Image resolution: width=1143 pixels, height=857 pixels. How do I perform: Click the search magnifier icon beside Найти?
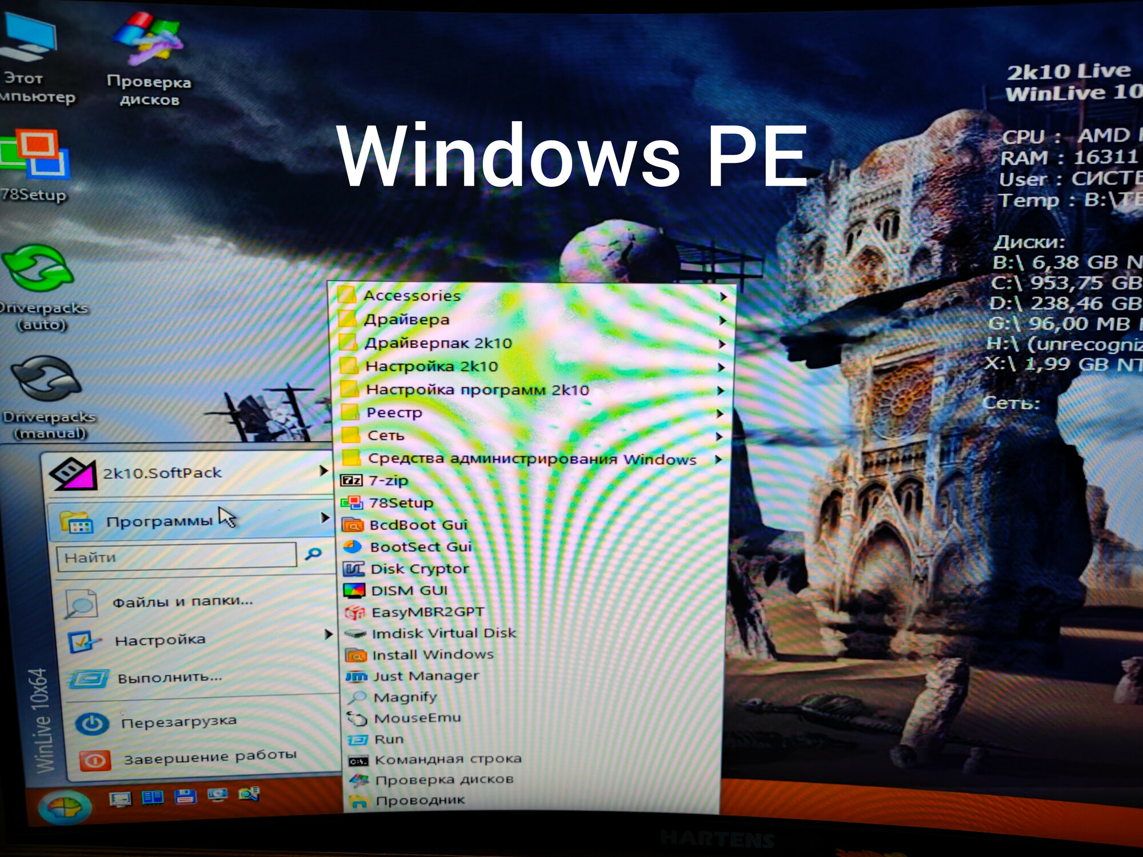313,554
